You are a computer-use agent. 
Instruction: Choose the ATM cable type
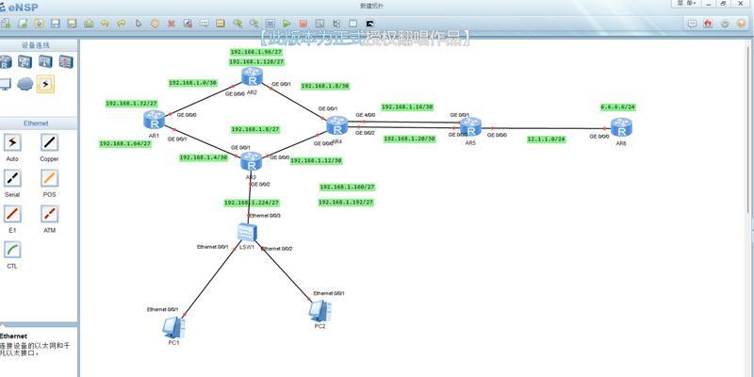[x=50, y=214]
